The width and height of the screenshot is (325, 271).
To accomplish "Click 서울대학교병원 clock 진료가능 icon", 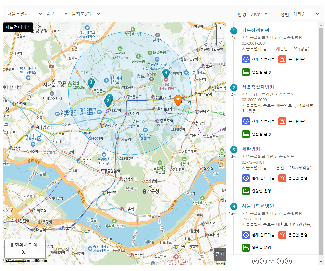I will [x=246, y=235].
